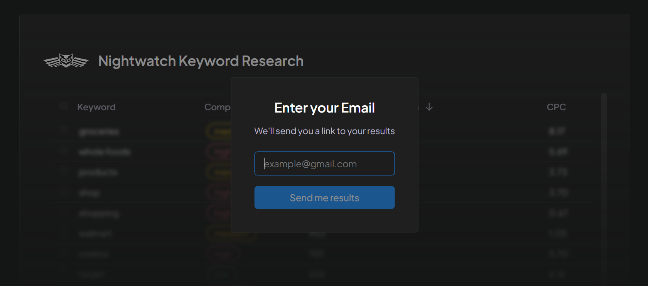The image size is (648, 286).
Task: Click the yellow badge next to 'walmart'
Action: (x=231, y=233)
